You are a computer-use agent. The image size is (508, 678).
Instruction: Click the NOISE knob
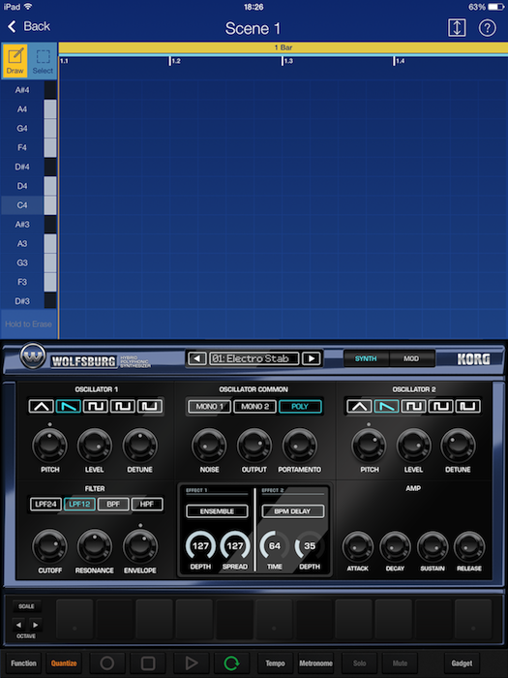tap(209, 446)
